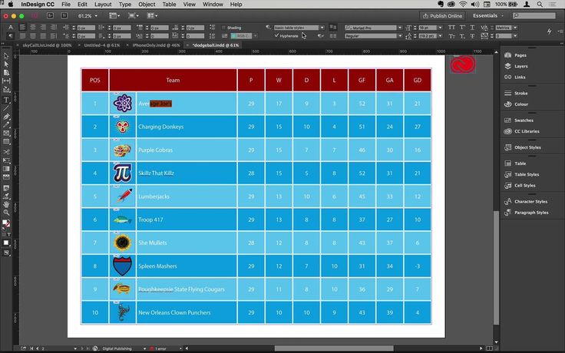Click the fill and stroke swatch
The height and width of the screenshot is (353, 565).
pyautogui.click(x=6, y=223)
